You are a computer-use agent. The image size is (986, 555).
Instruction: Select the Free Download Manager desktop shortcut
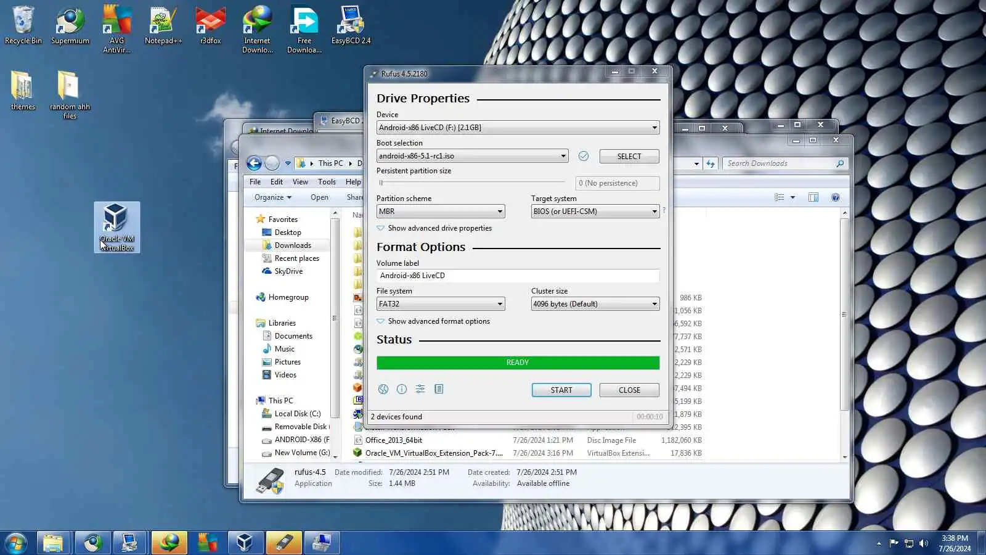click(304, 30)
